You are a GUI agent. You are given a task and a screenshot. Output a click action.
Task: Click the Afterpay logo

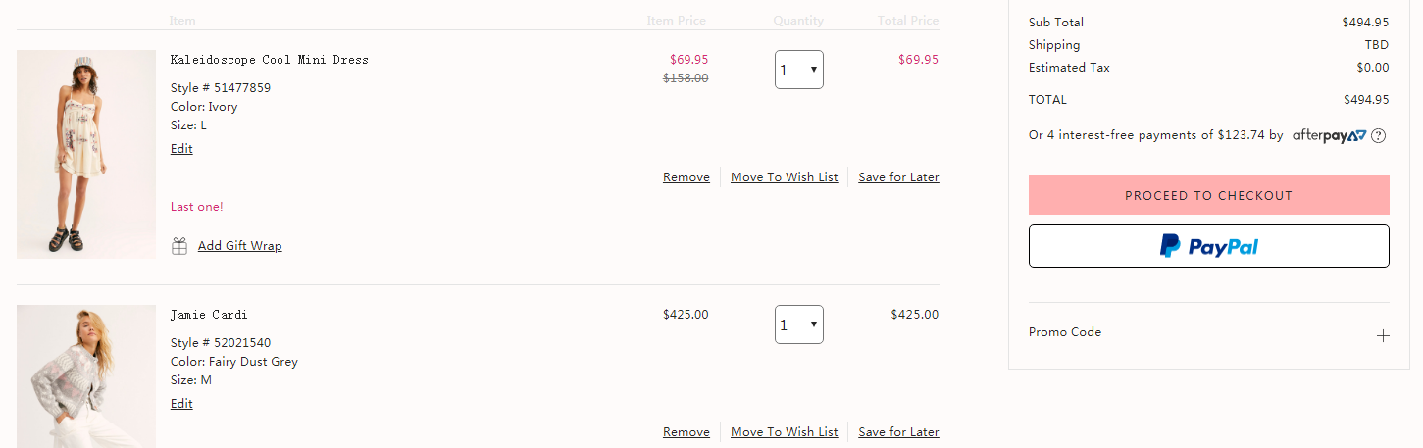click(x=1329, y=135)
